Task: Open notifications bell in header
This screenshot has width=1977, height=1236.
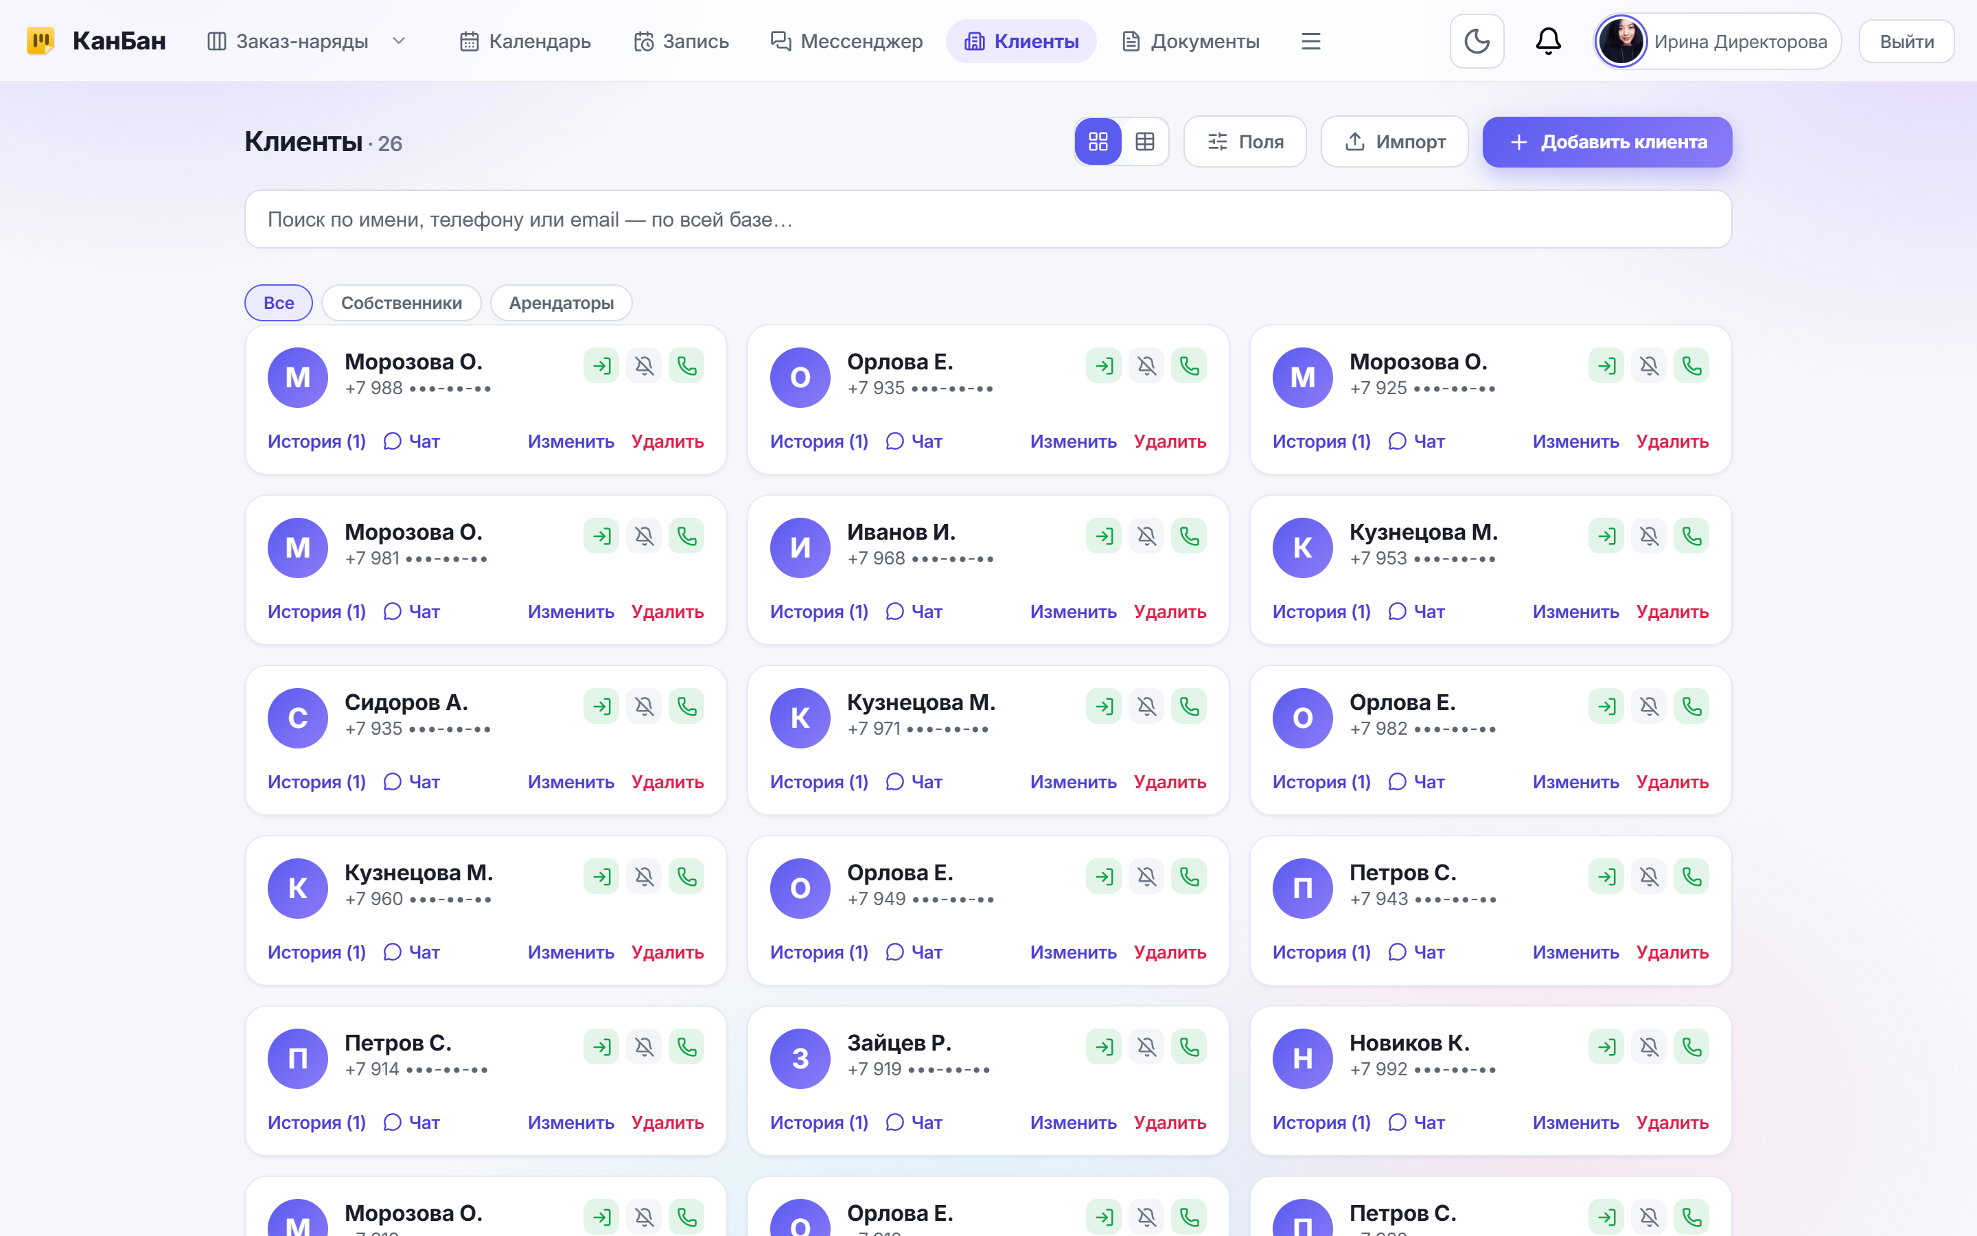Action: pos(1548,41)
